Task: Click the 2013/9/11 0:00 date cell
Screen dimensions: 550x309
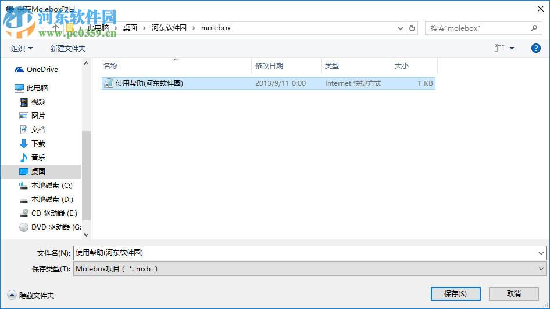Action: pos(280,83)
